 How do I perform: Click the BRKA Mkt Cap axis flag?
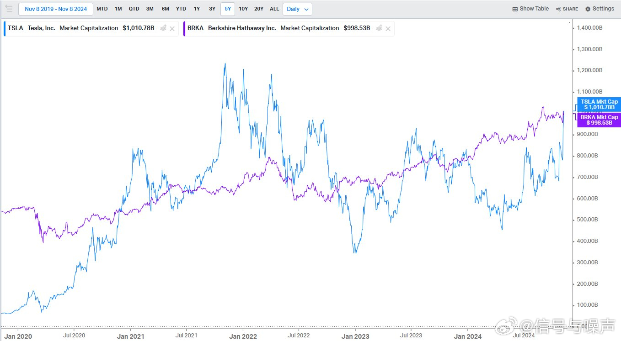[599, 120]
